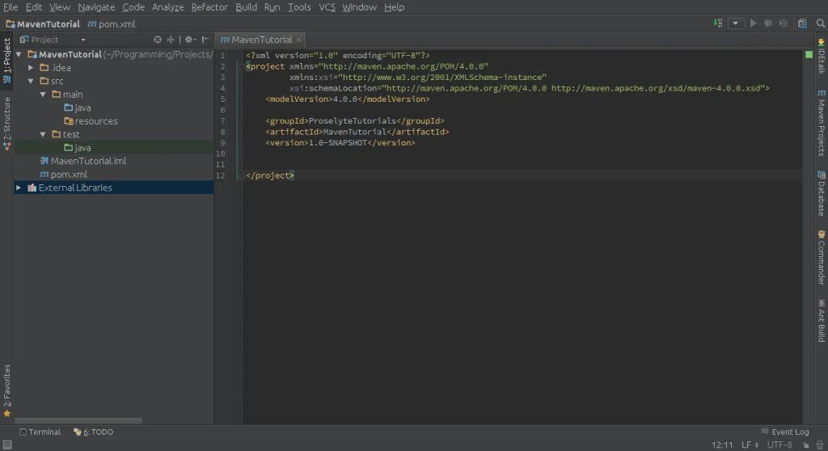Image resolution: width=828 pixels, height=451 pixels.
Task: Click the UTF-8 encoding selector
Action: (x=779, y=445)
